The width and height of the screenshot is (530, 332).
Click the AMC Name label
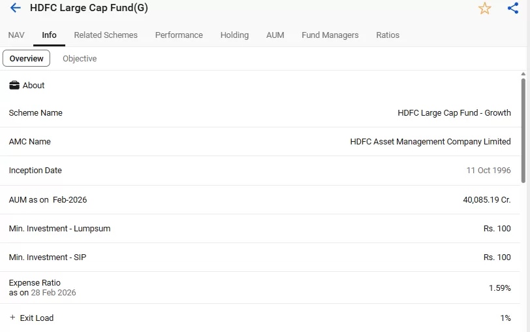(30, 141)
